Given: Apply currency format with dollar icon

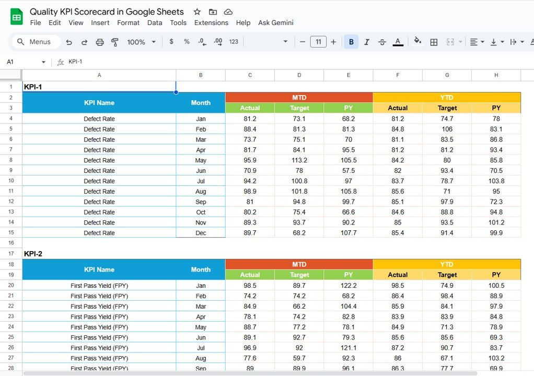Looking at the screenshot, I should tap(171, 42).
